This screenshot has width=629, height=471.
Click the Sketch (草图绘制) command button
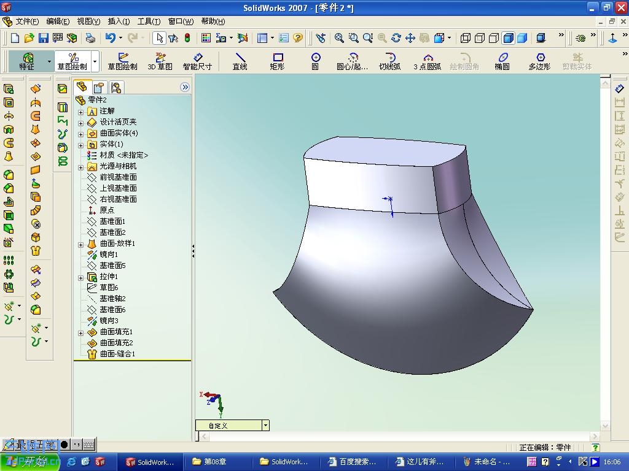[x=122, y=61]
